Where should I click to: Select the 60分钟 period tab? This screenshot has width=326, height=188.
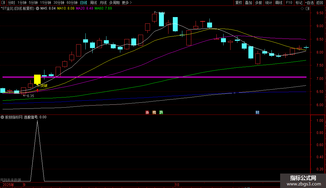72,3
